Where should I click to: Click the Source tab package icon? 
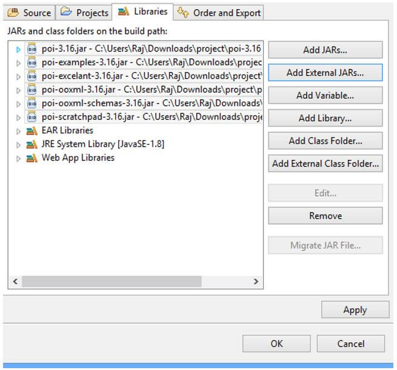click(x=13, y=12)
